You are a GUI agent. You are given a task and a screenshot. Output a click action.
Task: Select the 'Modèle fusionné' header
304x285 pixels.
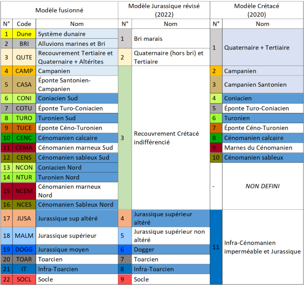(x=59, y=10)
